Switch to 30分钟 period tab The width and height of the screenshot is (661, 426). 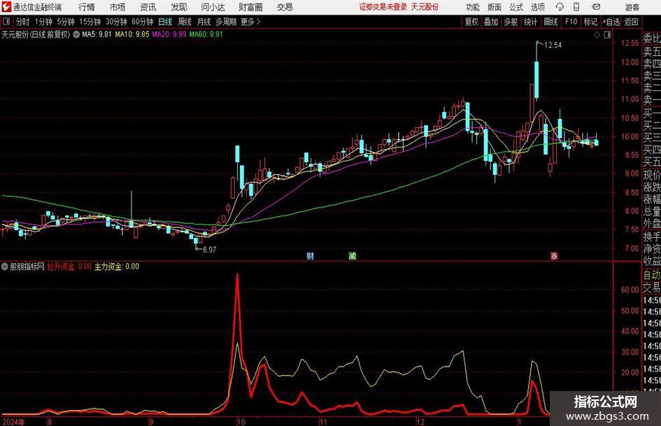pos(116,22)
